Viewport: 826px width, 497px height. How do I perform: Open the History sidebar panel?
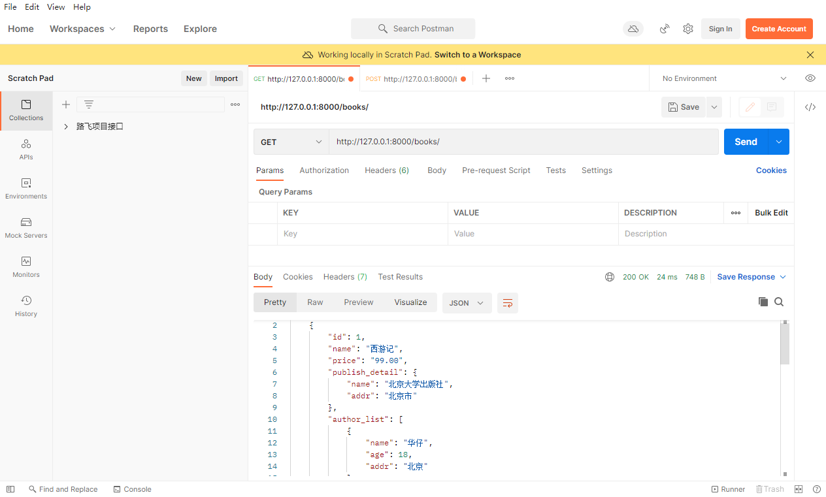pos(26,306)
